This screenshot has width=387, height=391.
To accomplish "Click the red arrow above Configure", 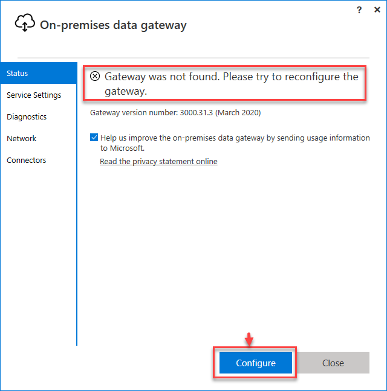I will [249, 339].
